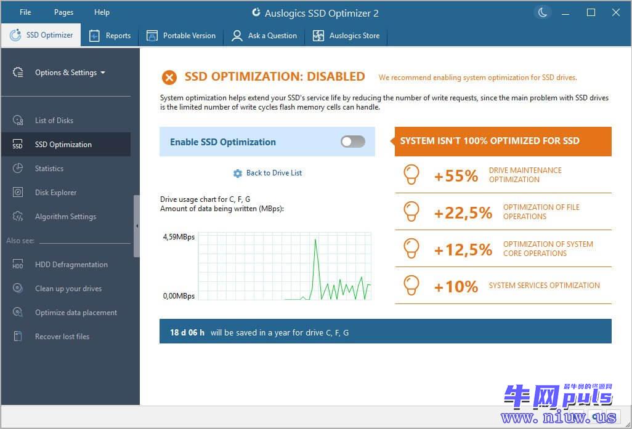This screenshot has height=429, width=632.
Task: Switch to the Reports tab
Action: tap(110, 36)
